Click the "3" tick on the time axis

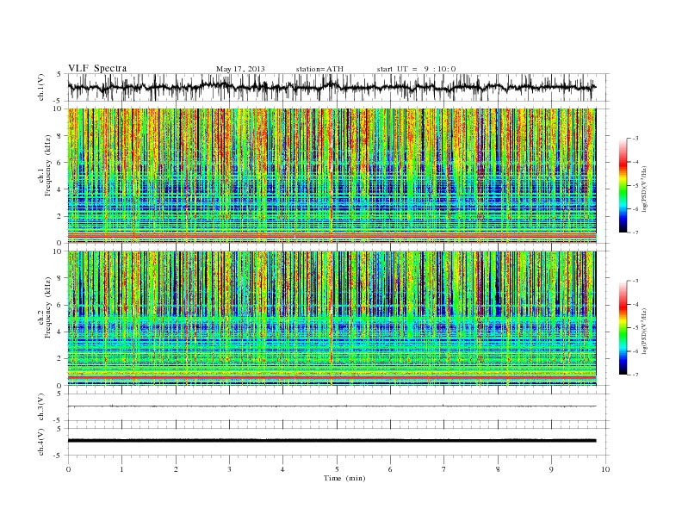point(229,469)
